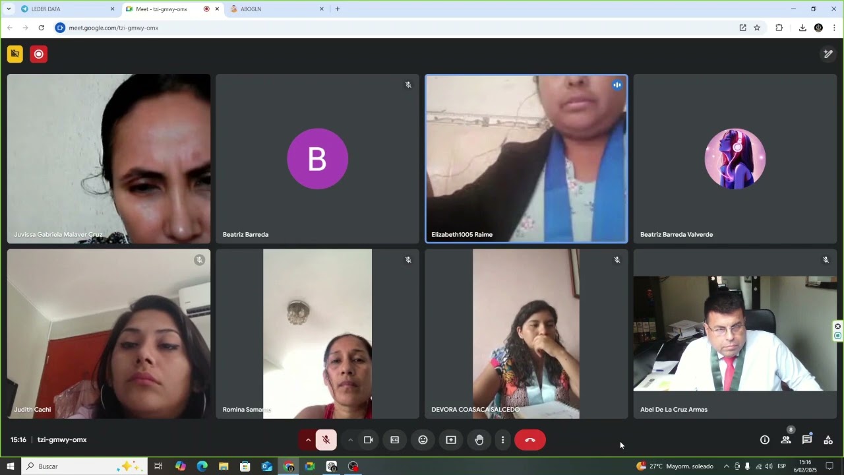Screen dimensions: 844x475
Task: Click the address bar with meet.google.com URL
Action: pyautogui.click(x=396, y=28)
